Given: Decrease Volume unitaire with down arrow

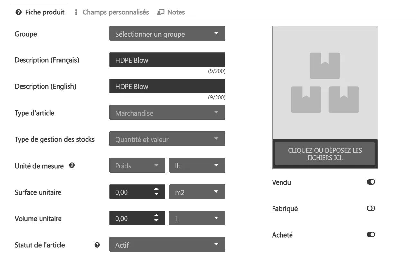Looking at the screenshot, I should click(156, 221).
